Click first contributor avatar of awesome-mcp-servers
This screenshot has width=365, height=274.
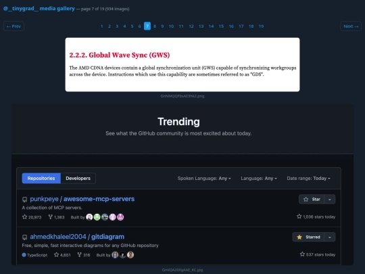[89, 217]
